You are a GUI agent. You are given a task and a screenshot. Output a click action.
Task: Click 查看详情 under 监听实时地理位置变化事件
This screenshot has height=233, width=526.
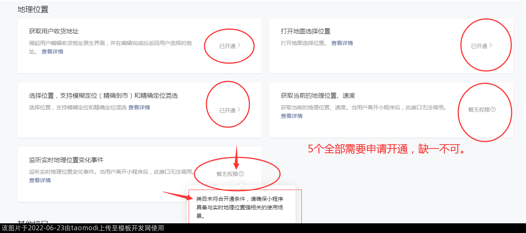(40, 180)
